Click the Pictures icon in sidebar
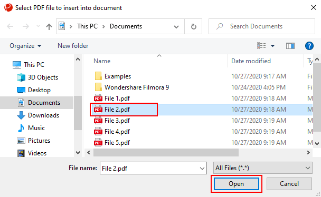The image size is (321, 197). click(21, 141)
